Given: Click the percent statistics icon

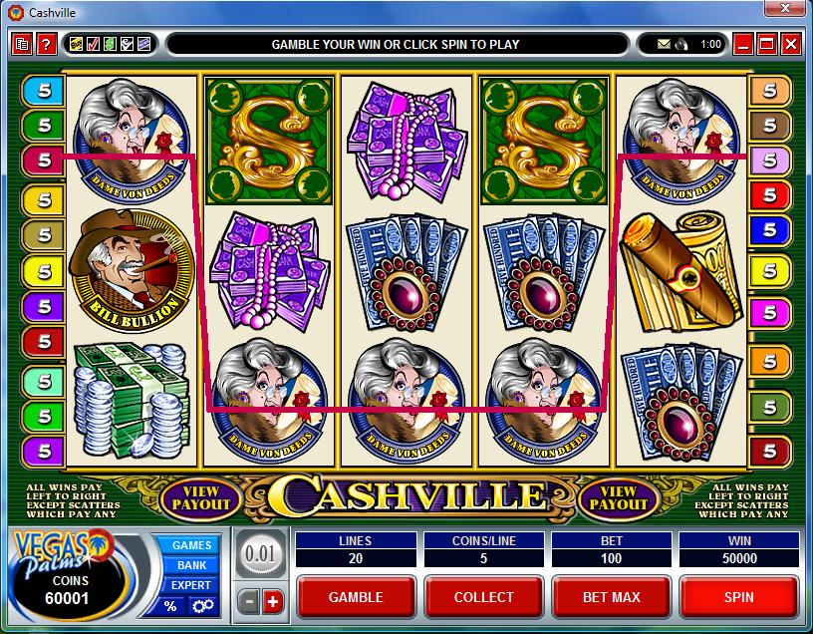Looking at the screenshot, I should tap(170, 605).
